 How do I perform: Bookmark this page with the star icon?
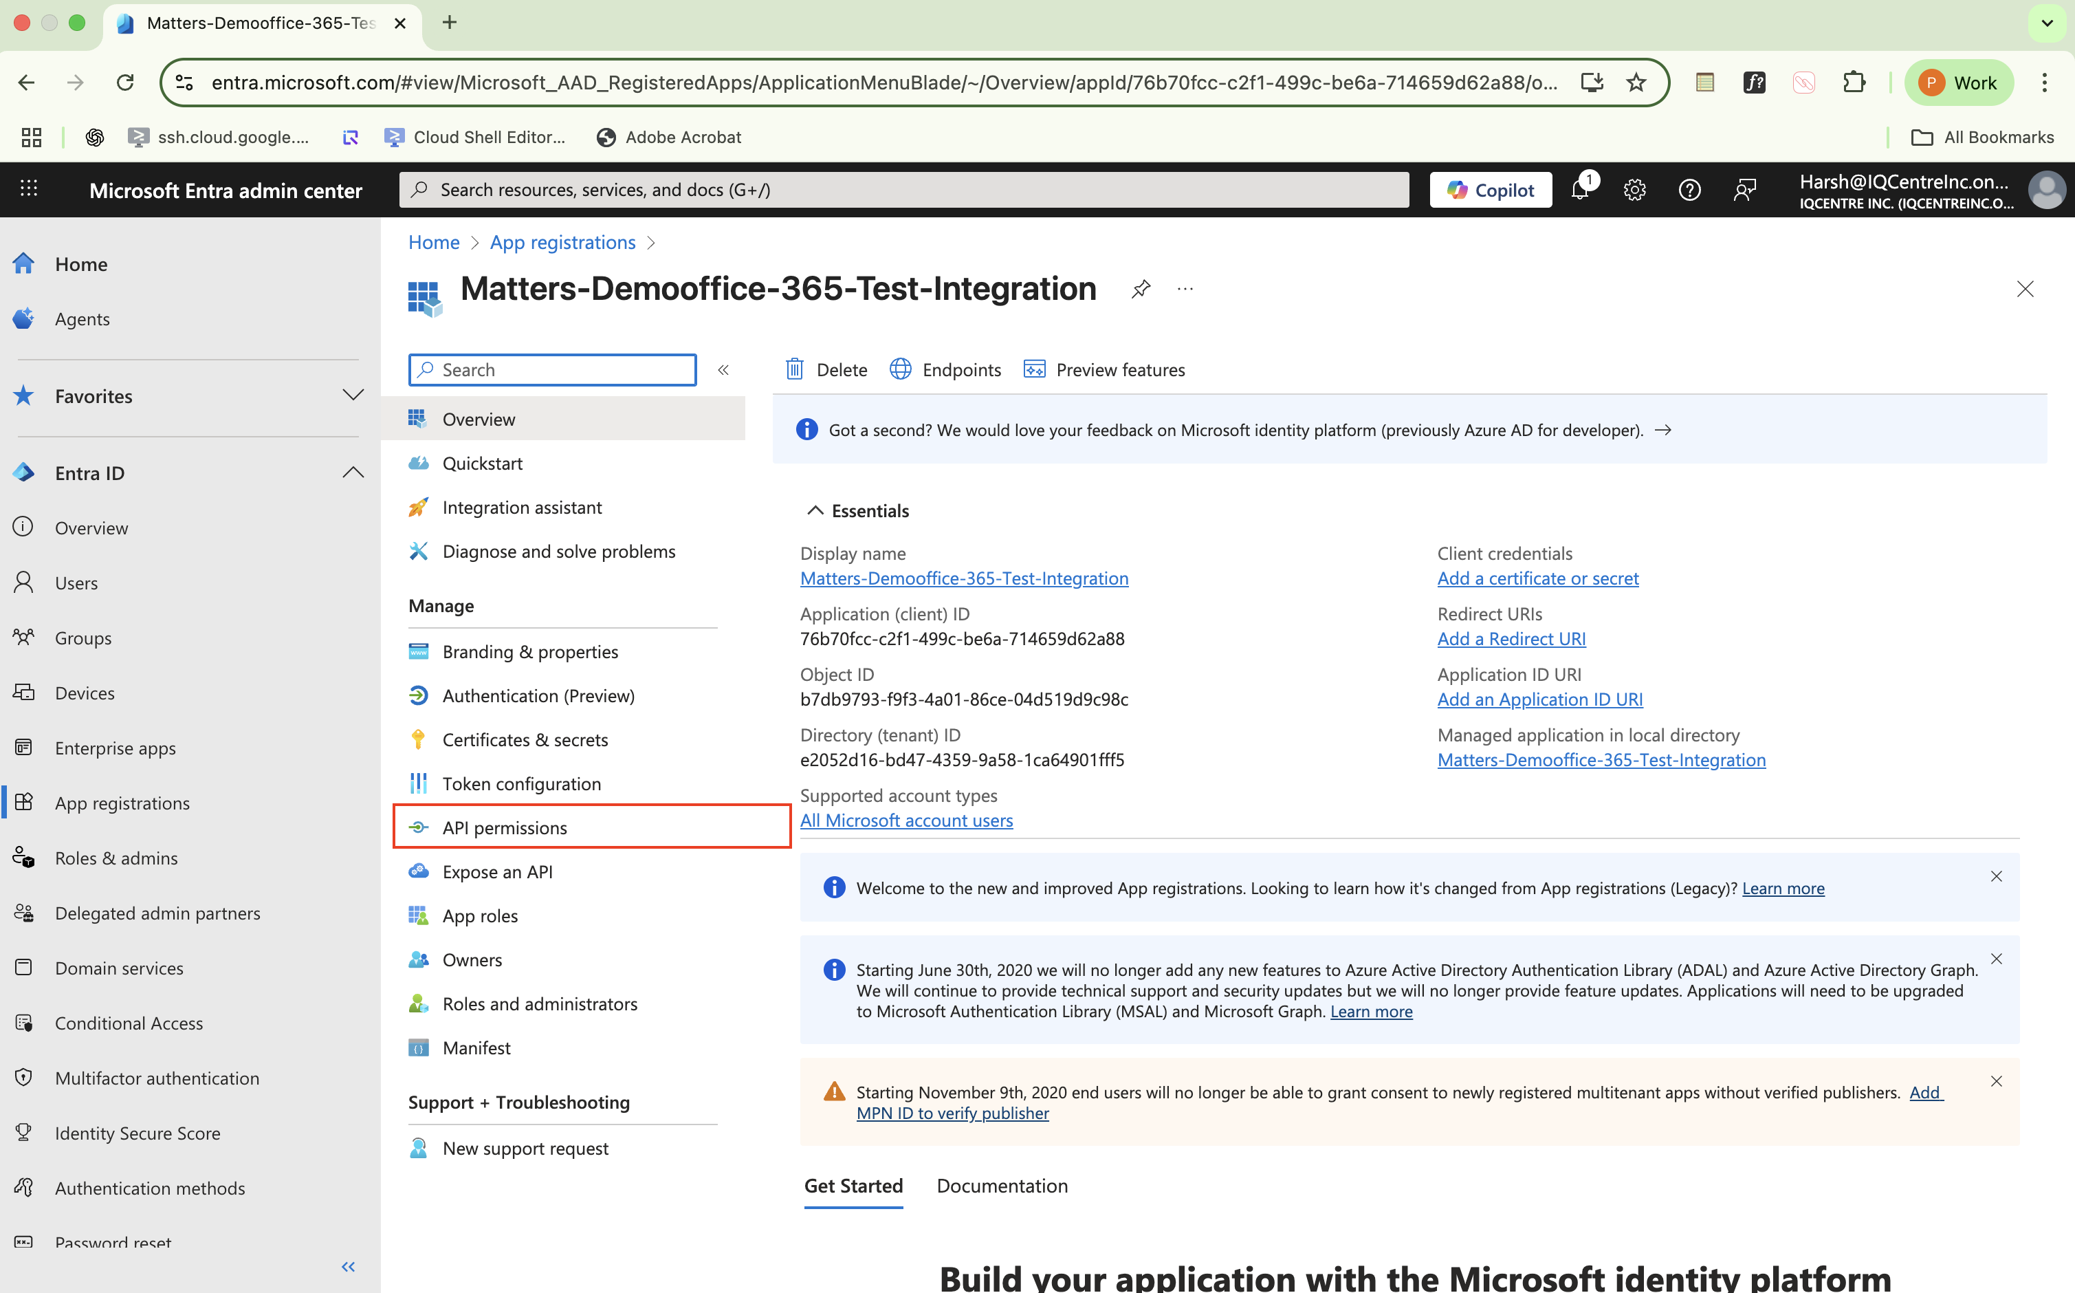pos(1636,82)
